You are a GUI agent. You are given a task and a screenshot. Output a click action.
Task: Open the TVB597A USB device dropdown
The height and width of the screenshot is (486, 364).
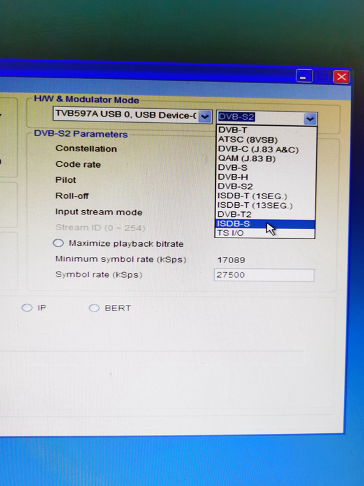click(x=204, y=117)
